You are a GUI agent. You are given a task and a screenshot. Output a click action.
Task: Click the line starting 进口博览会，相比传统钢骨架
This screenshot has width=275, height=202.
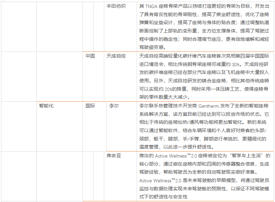[204, 64]
